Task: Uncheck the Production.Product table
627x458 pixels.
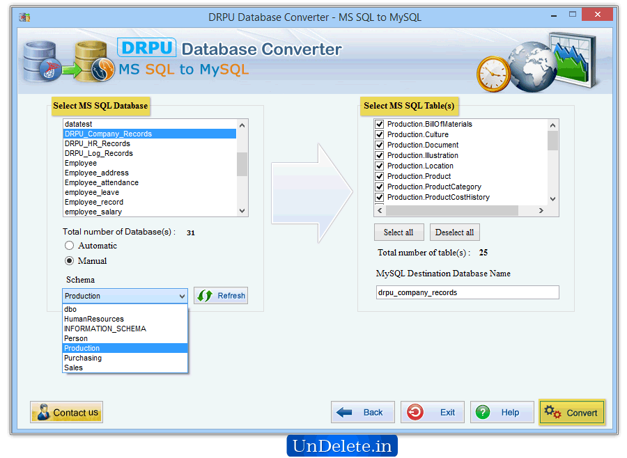Action: click(x=380, y=176)
